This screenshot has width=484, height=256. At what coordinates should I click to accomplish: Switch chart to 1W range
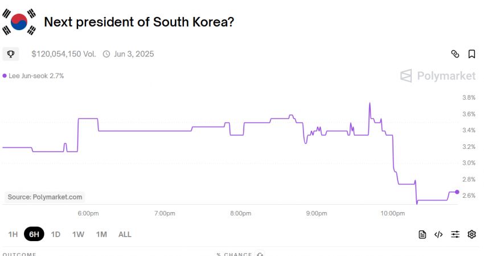click(x=78, y=234)
